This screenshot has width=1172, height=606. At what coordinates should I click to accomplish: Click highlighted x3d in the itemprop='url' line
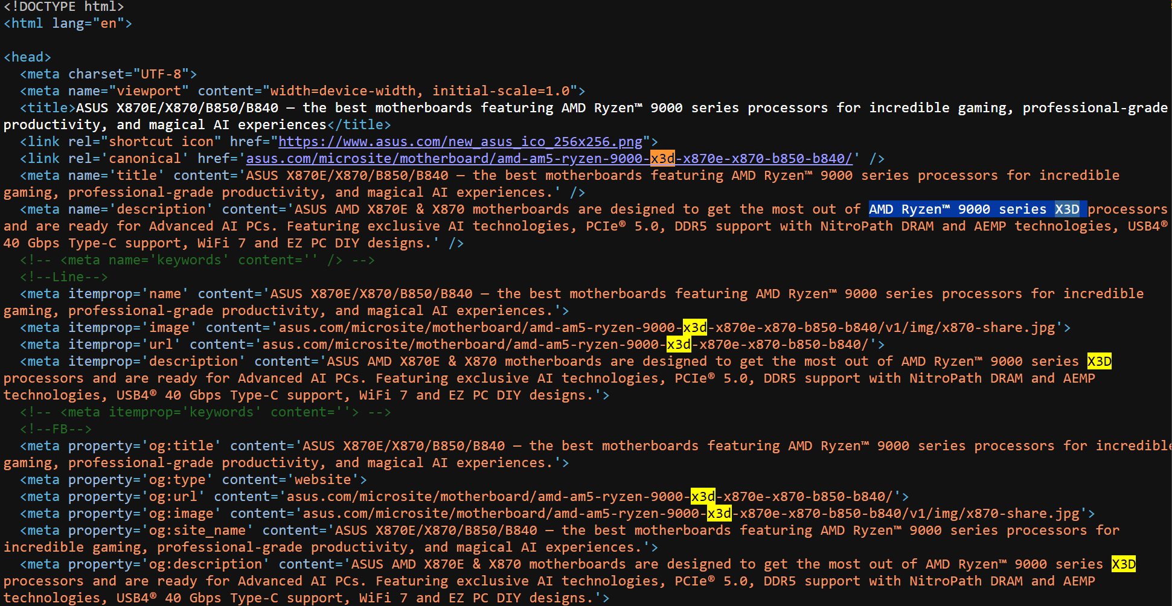pyautogui.click(x=679, y=345)
